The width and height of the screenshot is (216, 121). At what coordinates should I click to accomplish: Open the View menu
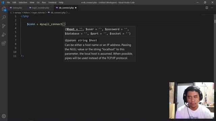pyautogui.click(x=32, y=2)
